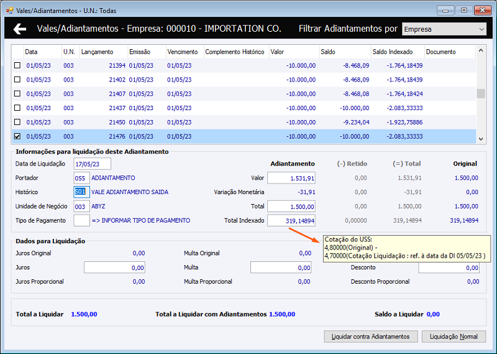Screen dimensions: 497x354
Task: Click the Total Indexado field 319,14894
Action: 291,220
